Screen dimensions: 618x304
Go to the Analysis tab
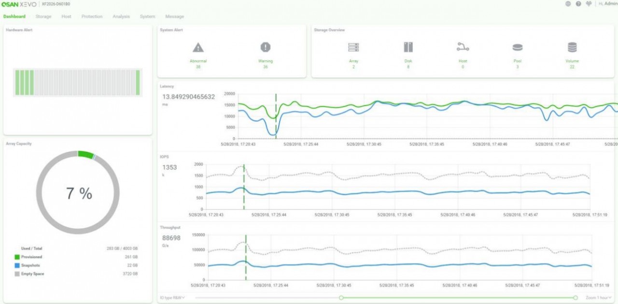pos(121,16)
